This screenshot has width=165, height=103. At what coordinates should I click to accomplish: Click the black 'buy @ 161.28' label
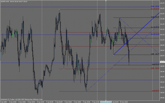click(x=155, y=27)
